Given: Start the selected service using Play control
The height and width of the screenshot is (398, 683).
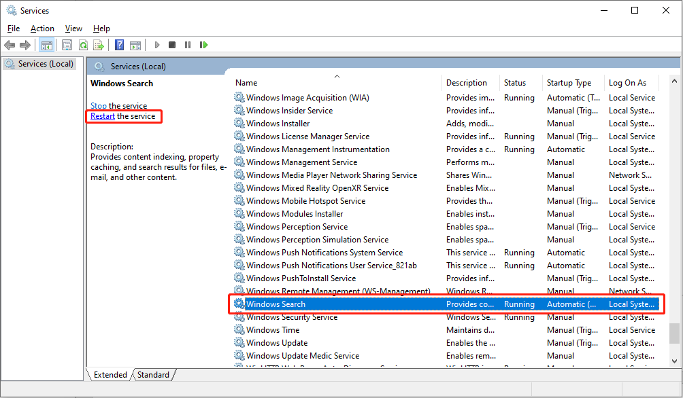Looking at the screenshot, I should tap(156, 45).
